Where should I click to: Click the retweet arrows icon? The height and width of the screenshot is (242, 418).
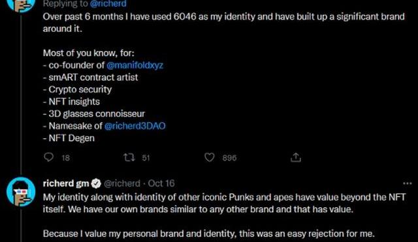point(129,157)
